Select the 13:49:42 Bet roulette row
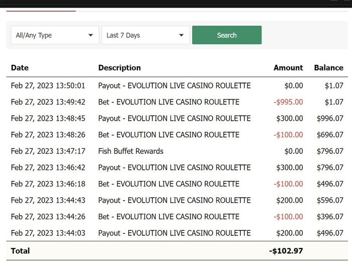The height and width of the screenshot is (261, 352). [168, 102]
